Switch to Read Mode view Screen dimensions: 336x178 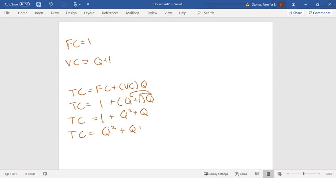[x=257, y=174]
